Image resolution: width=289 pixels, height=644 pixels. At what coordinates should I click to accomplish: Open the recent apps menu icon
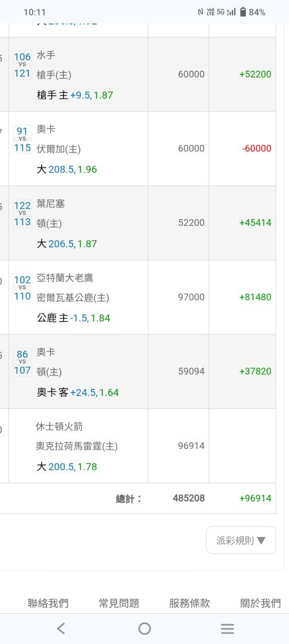[227, 629]
